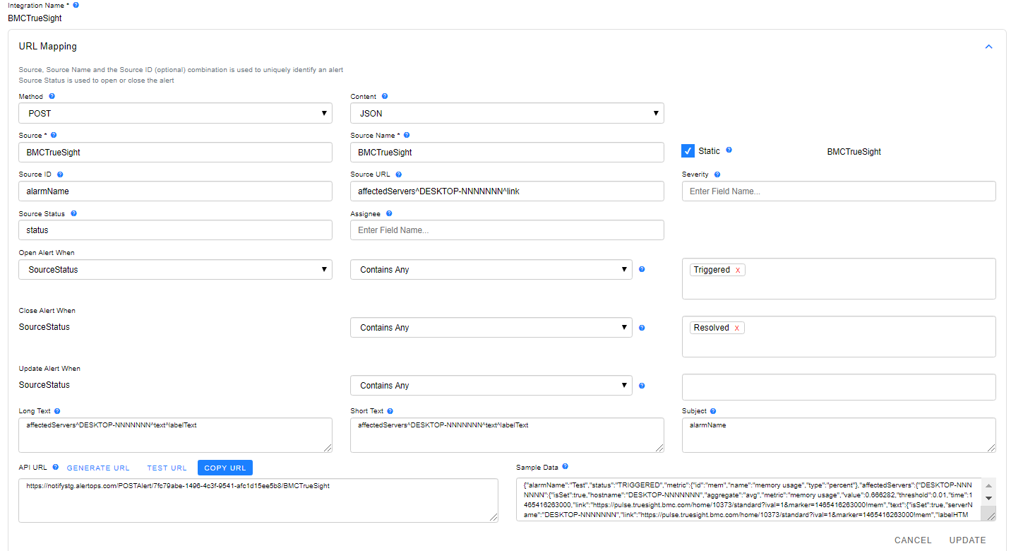Remove the Triggered tag
This screenshot has height=551, width=1011.
[x=737, y=269]
